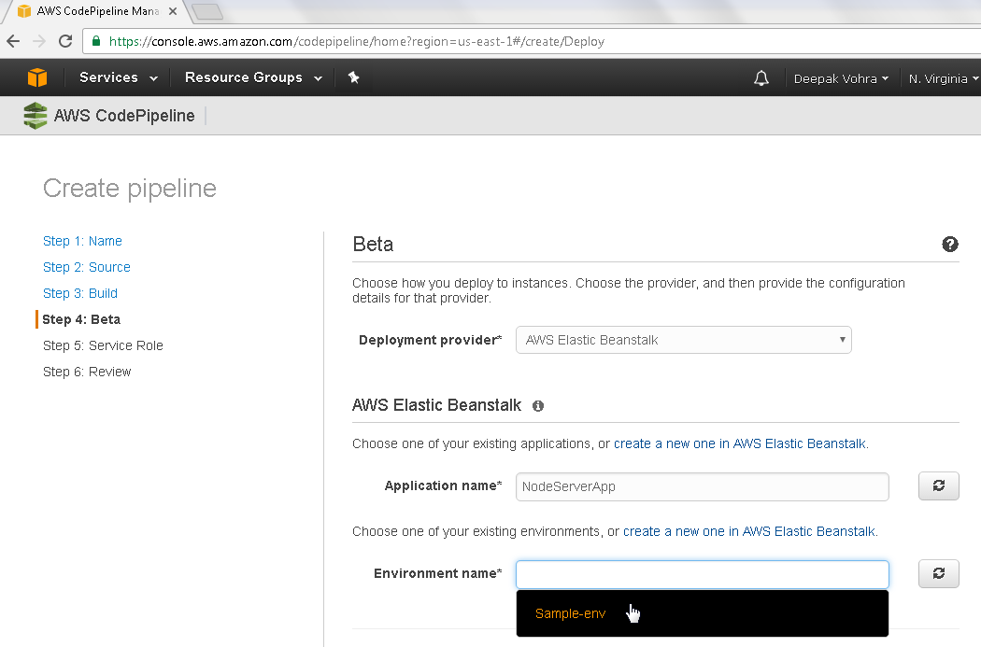
Task: Click the AWS CodePipeline title text
Action: pyautogui.click(x=124, y=116)
